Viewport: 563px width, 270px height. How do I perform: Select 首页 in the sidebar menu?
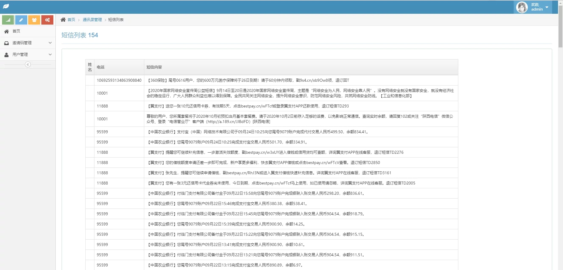point(16,31)
